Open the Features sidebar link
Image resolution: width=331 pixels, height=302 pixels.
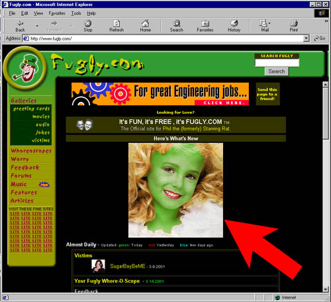(24, 193)
